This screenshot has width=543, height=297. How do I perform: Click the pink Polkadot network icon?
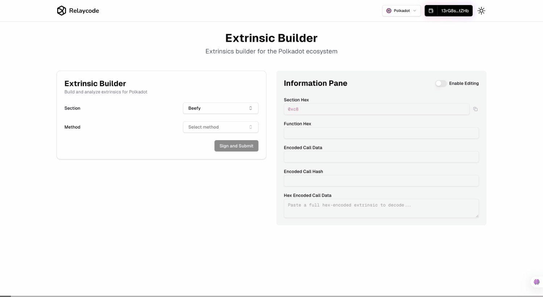pos(389,11)
